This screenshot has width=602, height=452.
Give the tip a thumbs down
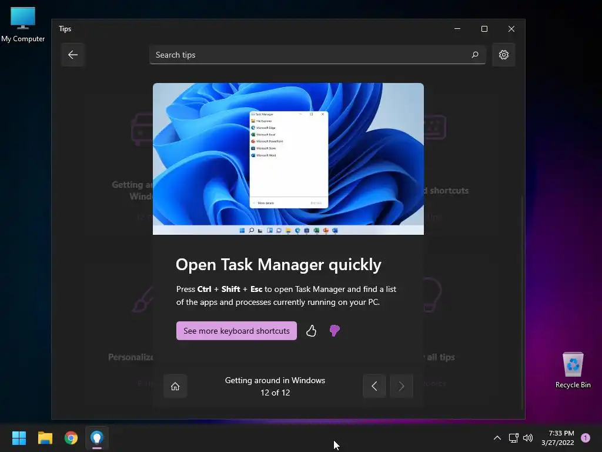(x=335, y=331)
